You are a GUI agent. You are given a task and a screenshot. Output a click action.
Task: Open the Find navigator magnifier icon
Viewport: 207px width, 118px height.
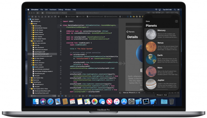coord(39,17)
